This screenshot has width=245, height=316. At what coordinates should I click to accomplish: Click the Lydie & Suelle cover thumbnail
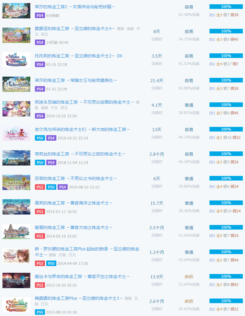tap(16, 109)
